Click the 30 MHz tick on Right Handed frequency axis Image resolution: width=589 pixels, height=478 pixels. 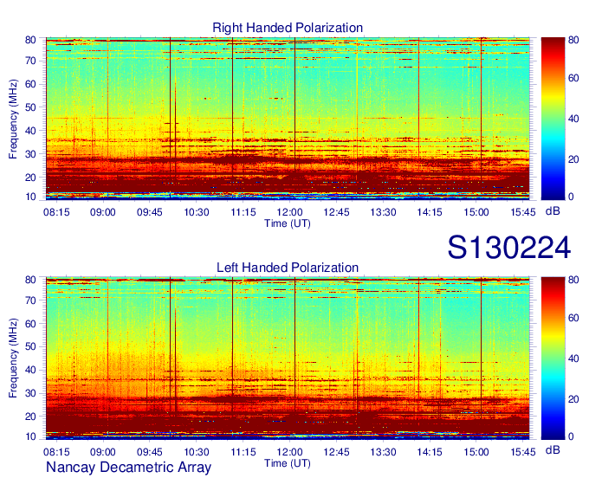[x=31, y=154]
